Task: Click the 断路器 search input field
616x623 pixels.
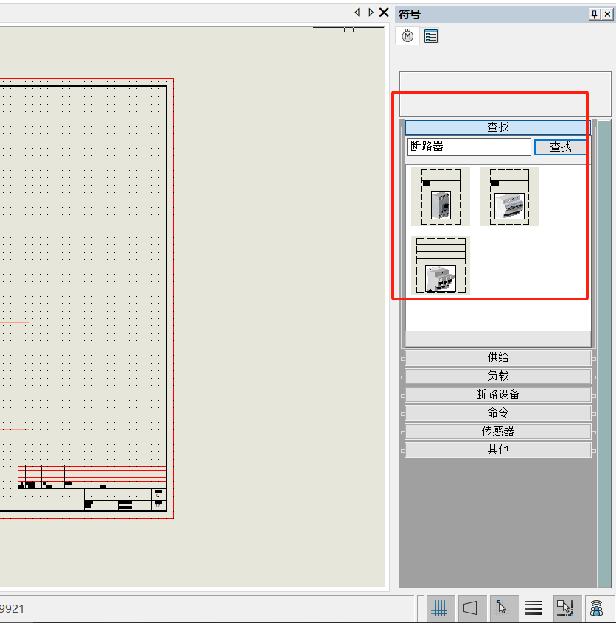Action: click(469, 147)
